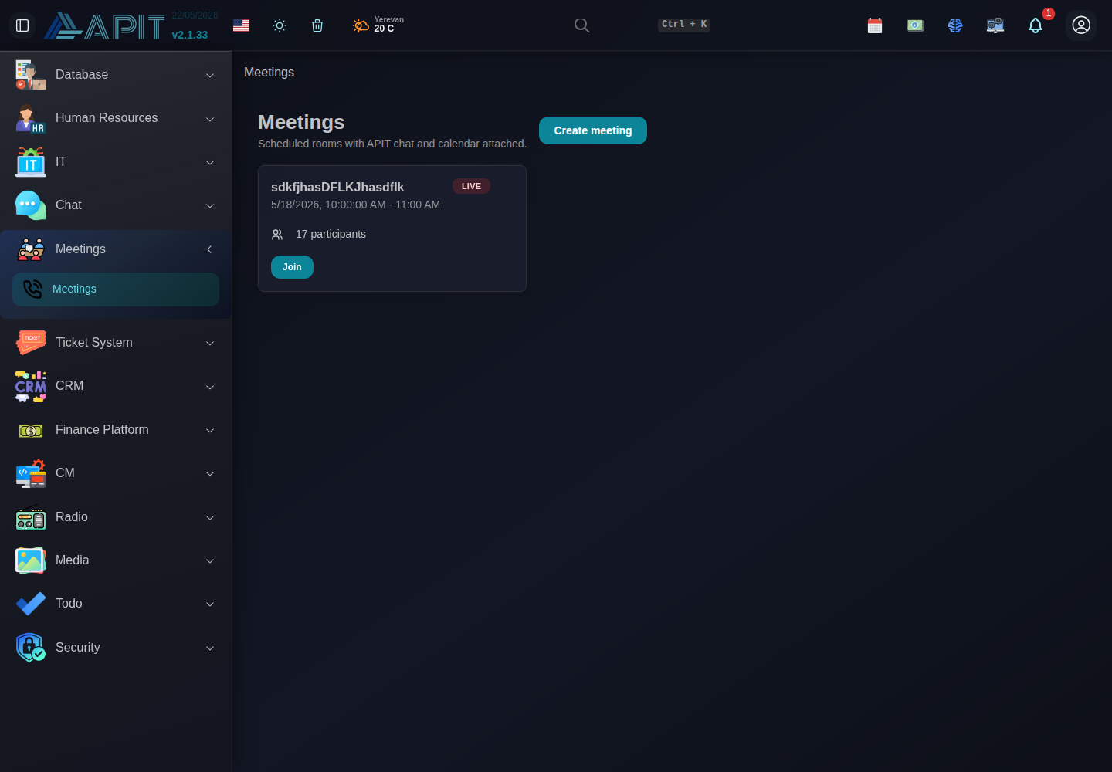Expand the CRM chevron
Image resolution: width=1112 pixels, height=772 pixels.
[x=210, y=387]
